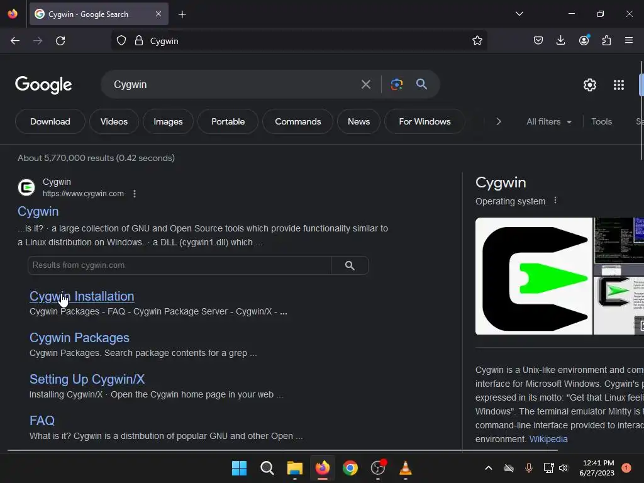Select the Images filter chip
This screenshot has width=644, height=483.
tap(168, 121)
